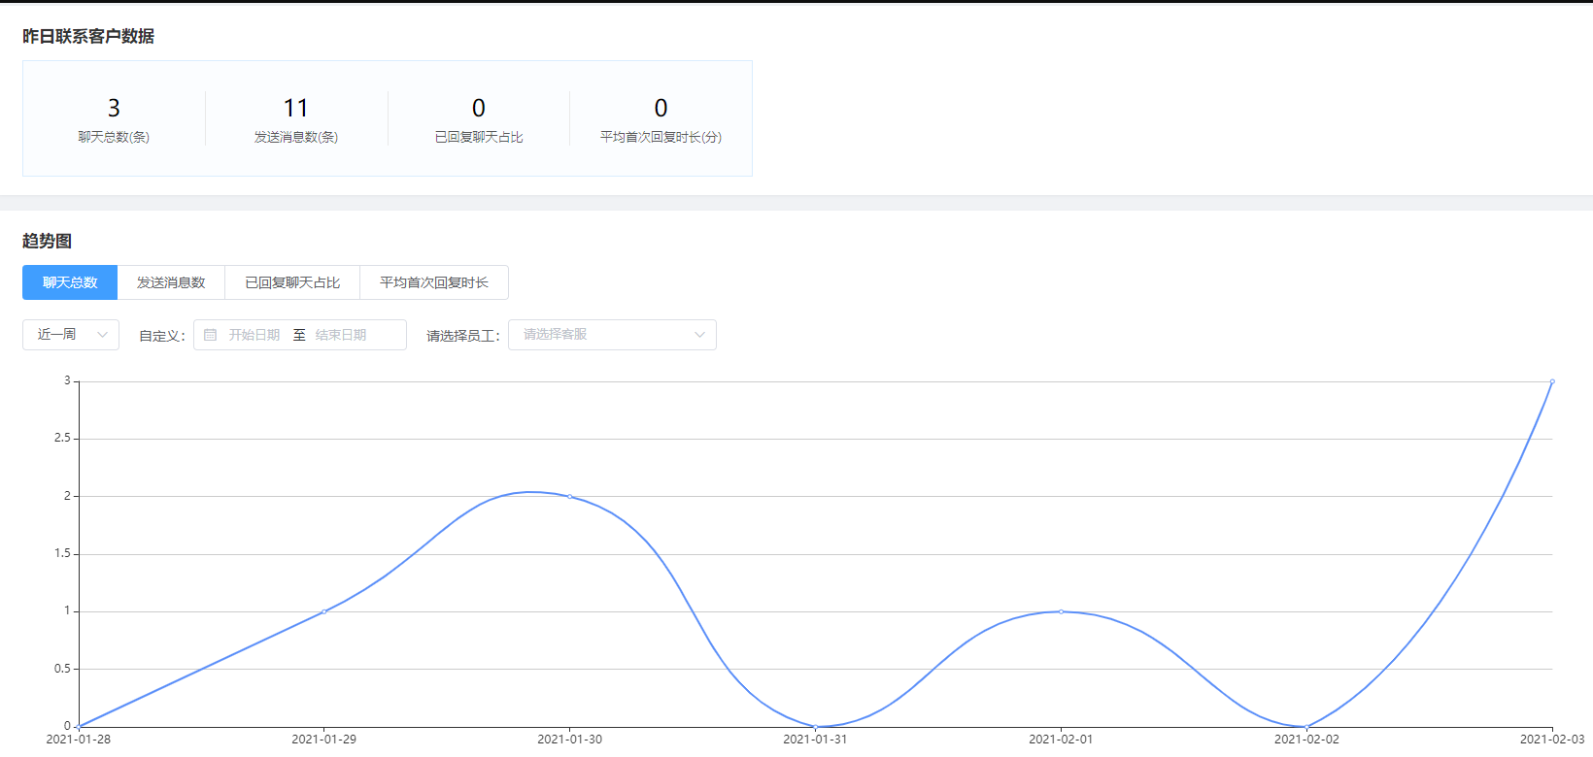Set the 结束日期 end date field
The height and width of the screenshot is (757, 1593).
(x=341, y=335)
